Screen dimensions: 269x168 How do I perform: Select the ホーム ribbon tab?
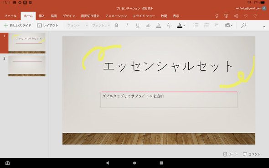(28, 16)
